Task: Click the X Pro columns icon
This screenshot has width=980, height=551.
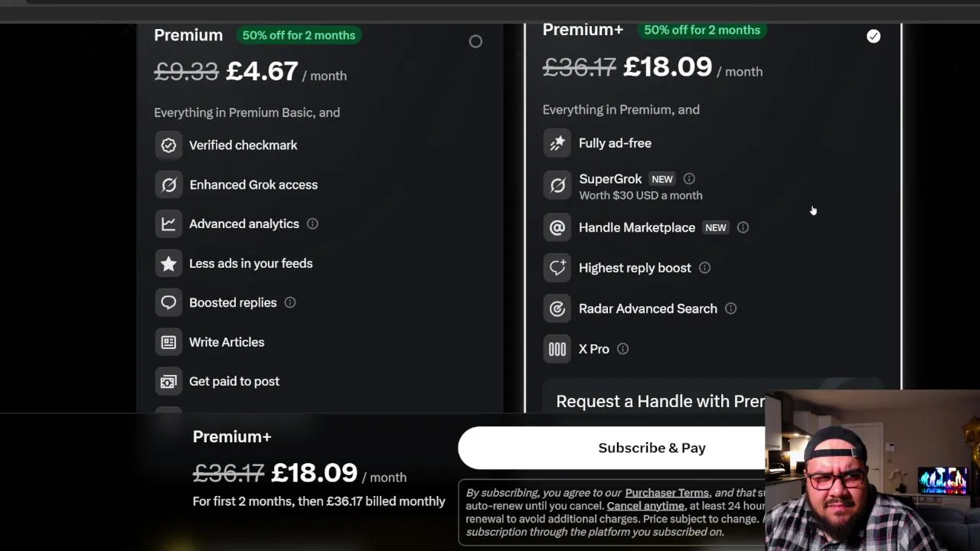Action: pyautogui.click(x=557, y=349)
